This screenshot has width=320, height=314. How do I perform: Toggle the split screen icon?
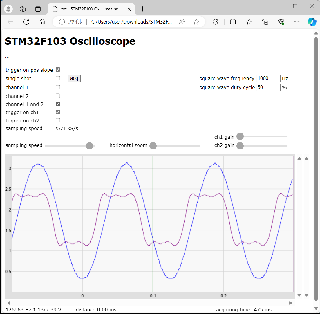233,22
